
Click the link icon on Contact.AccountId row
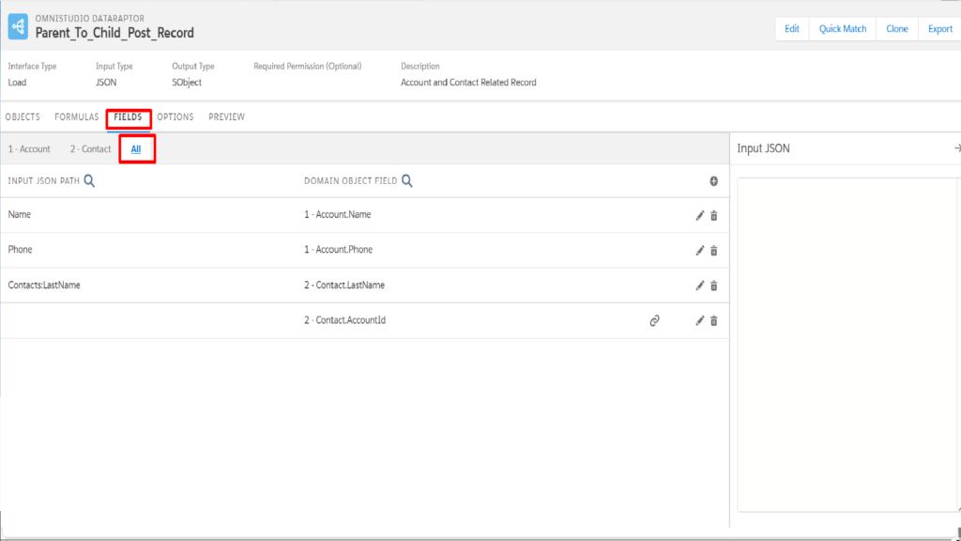pyautogui.click(x=654, y=321)
